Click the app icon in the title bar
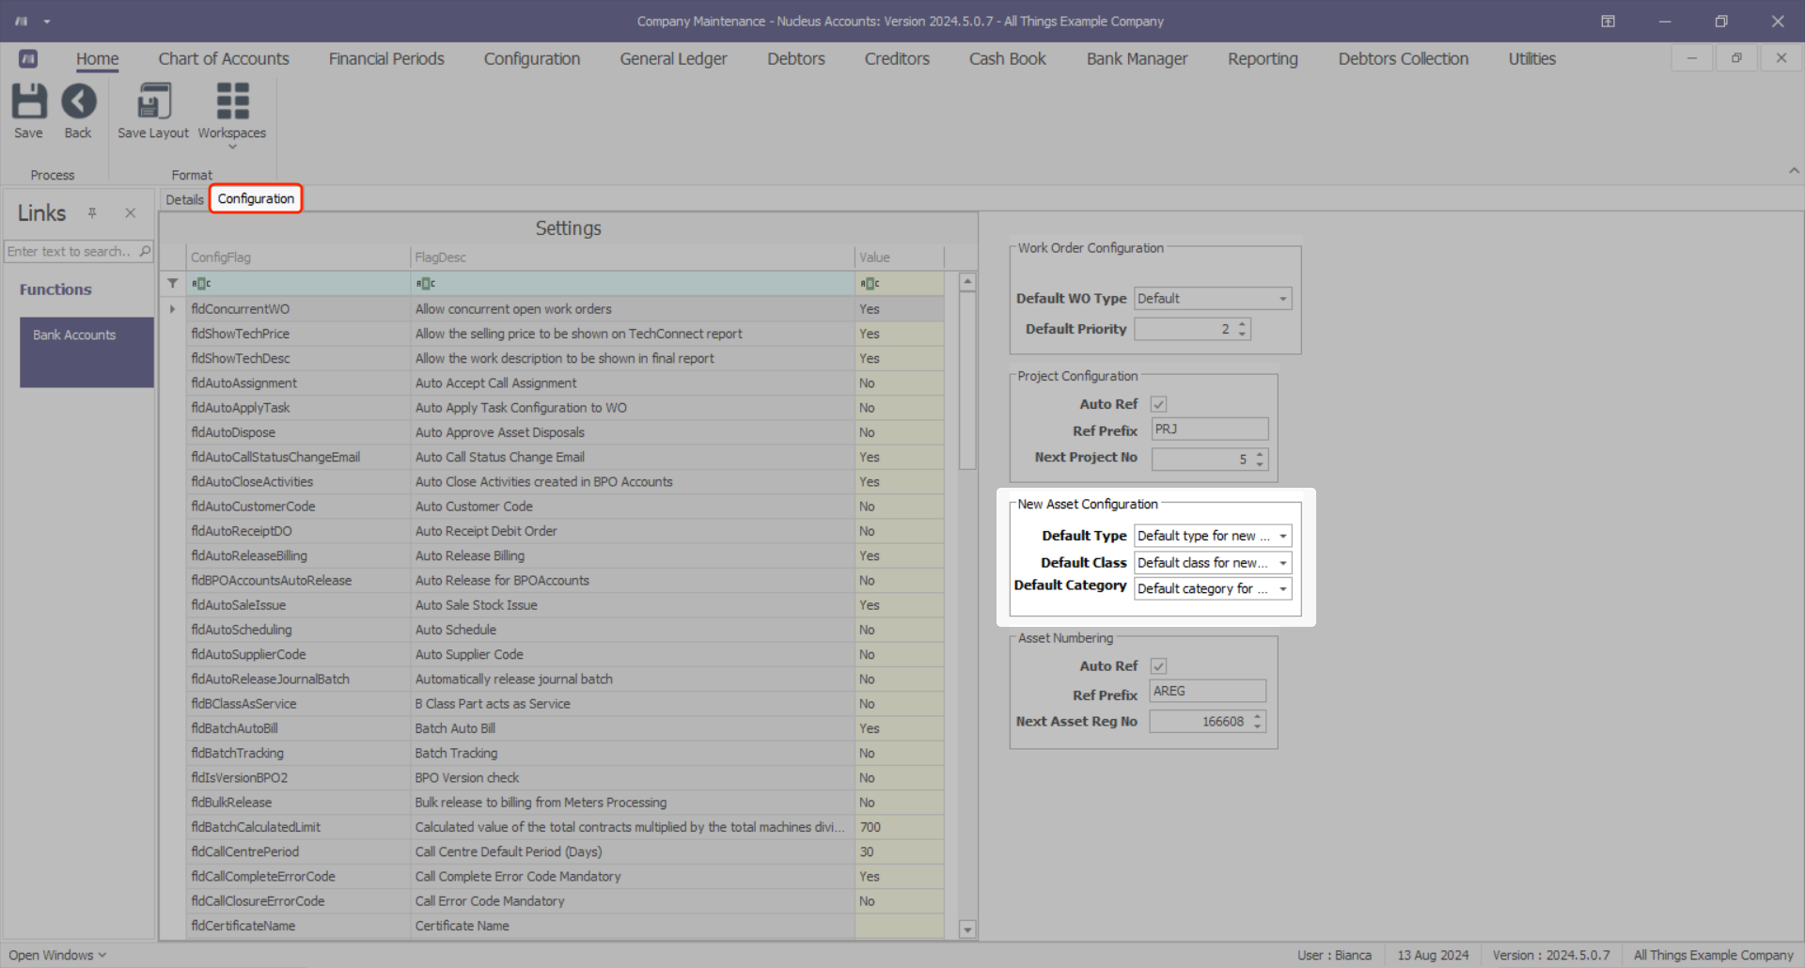The height and width of the screenshot is (968, 1805). pyautogui.click(x=21, y=21)
